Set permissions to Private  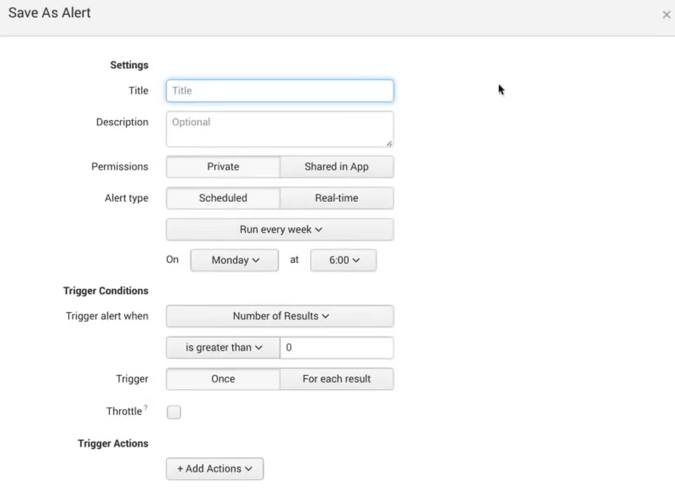[x=222, y=167]
